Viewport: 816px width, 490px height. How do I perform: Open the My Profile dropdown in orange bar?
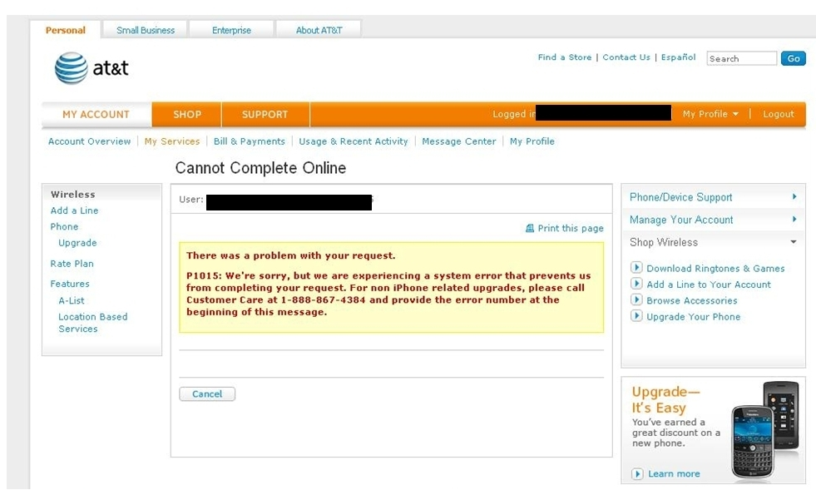710,114
